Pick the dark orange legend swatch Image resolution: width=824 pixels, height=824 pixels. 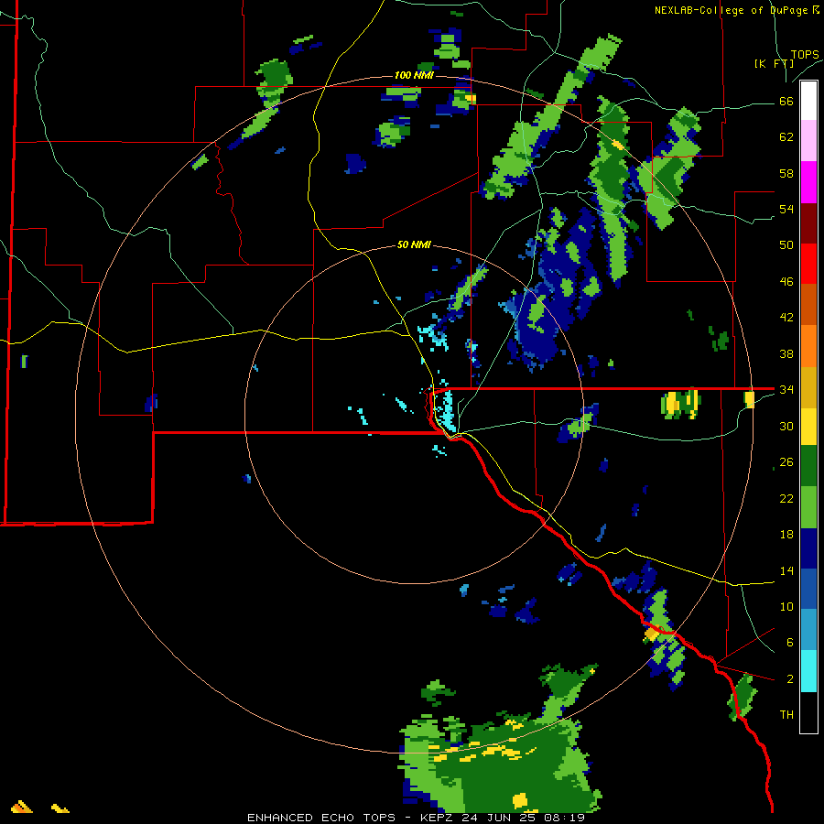point(808,304)
